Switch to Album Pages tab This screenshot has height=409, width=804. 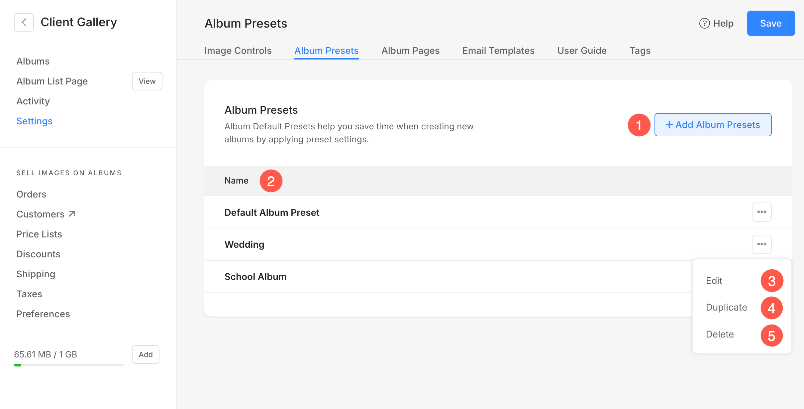(x=410, y=51)
